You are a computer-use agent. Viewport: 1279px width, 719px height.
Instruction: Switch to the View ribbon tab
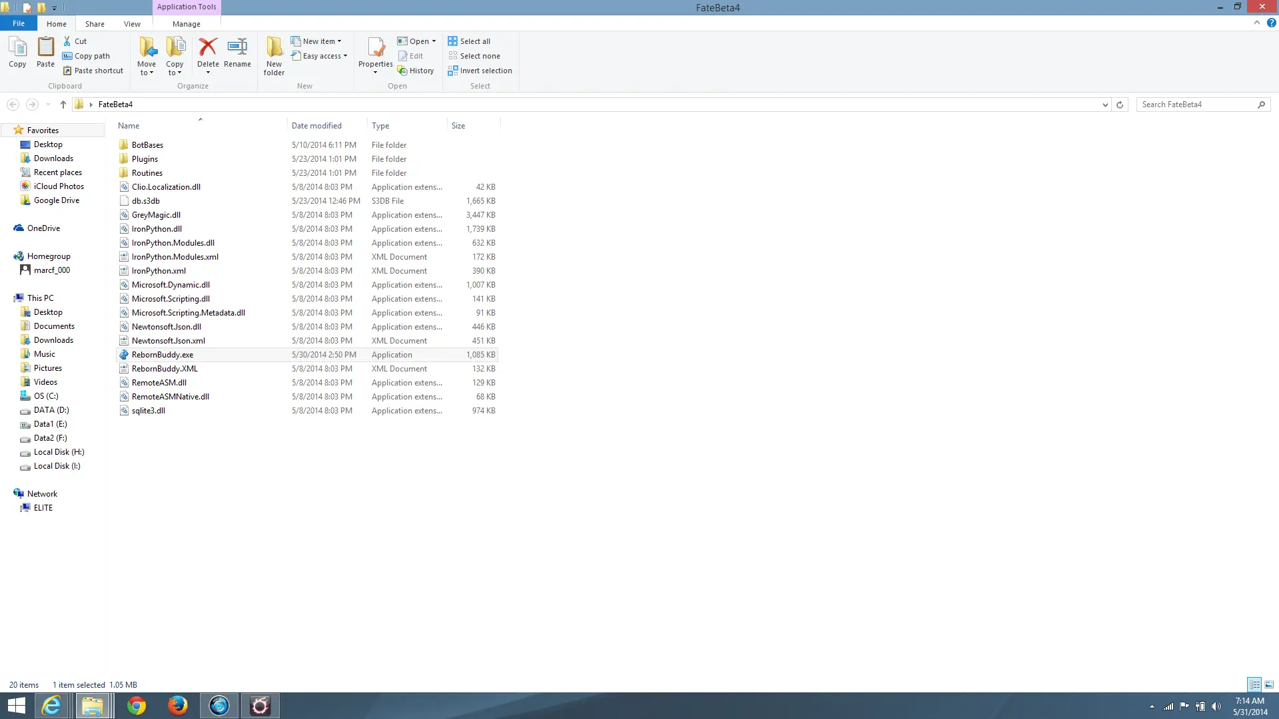(132, 24)
